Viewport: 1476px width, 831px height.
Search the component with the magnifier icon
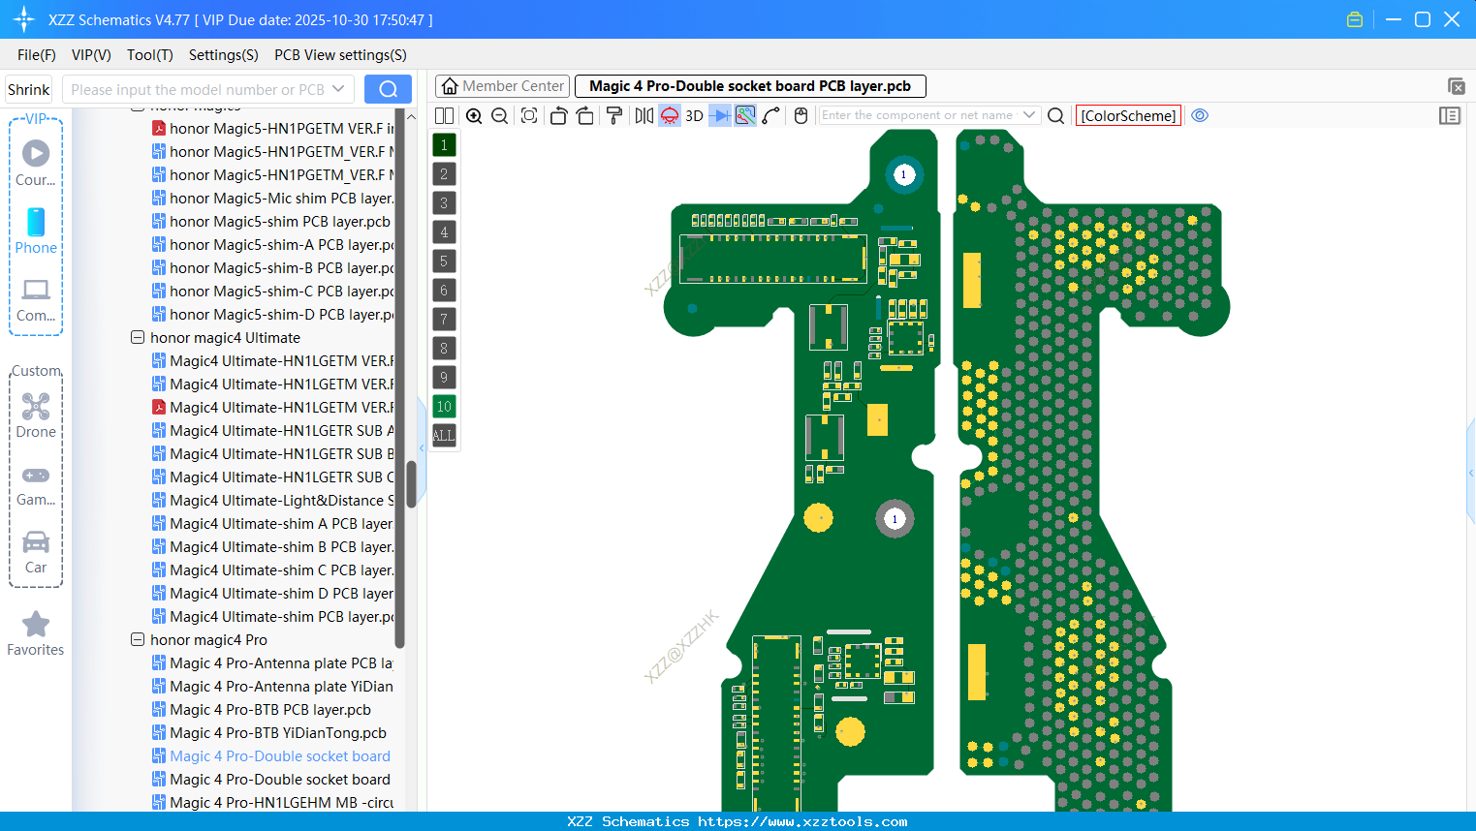(1056, 115)
